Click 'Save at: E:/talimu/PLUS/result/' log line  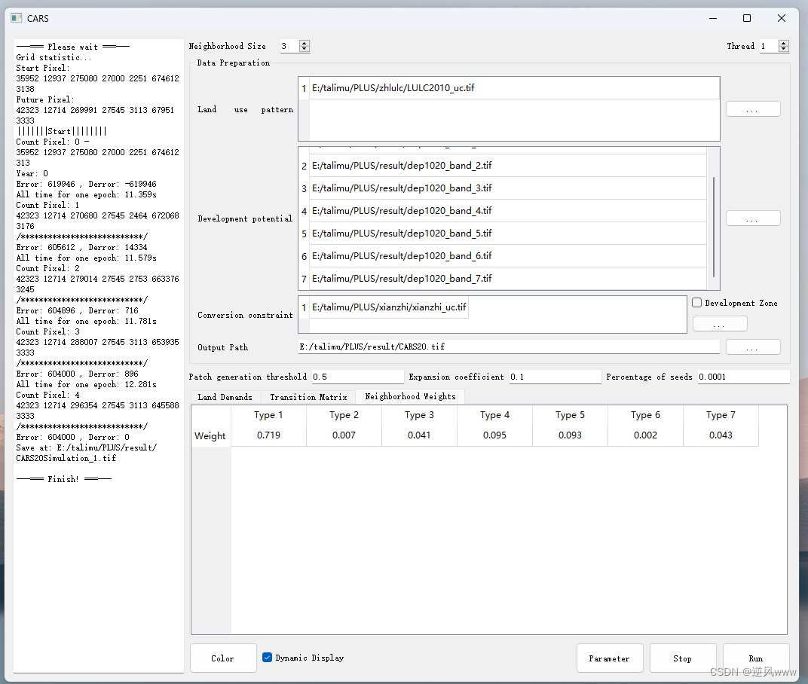pos(87,447)
